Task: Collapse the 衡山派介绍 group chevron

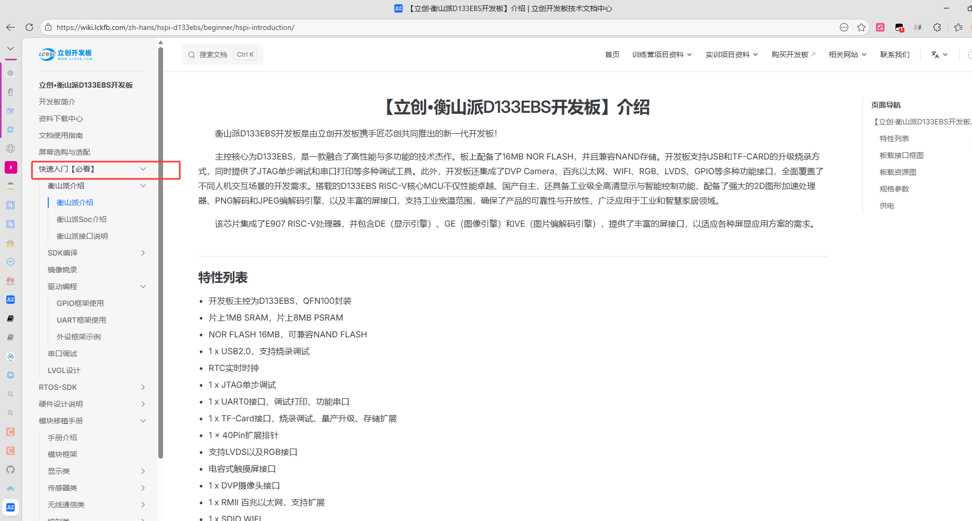Action: (x=143, y=186)
